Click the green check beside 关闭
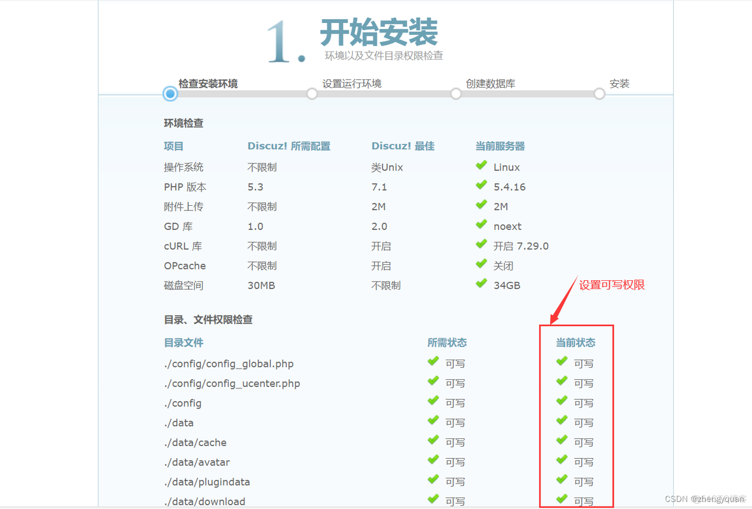752x509 pixels. [481, 264]
